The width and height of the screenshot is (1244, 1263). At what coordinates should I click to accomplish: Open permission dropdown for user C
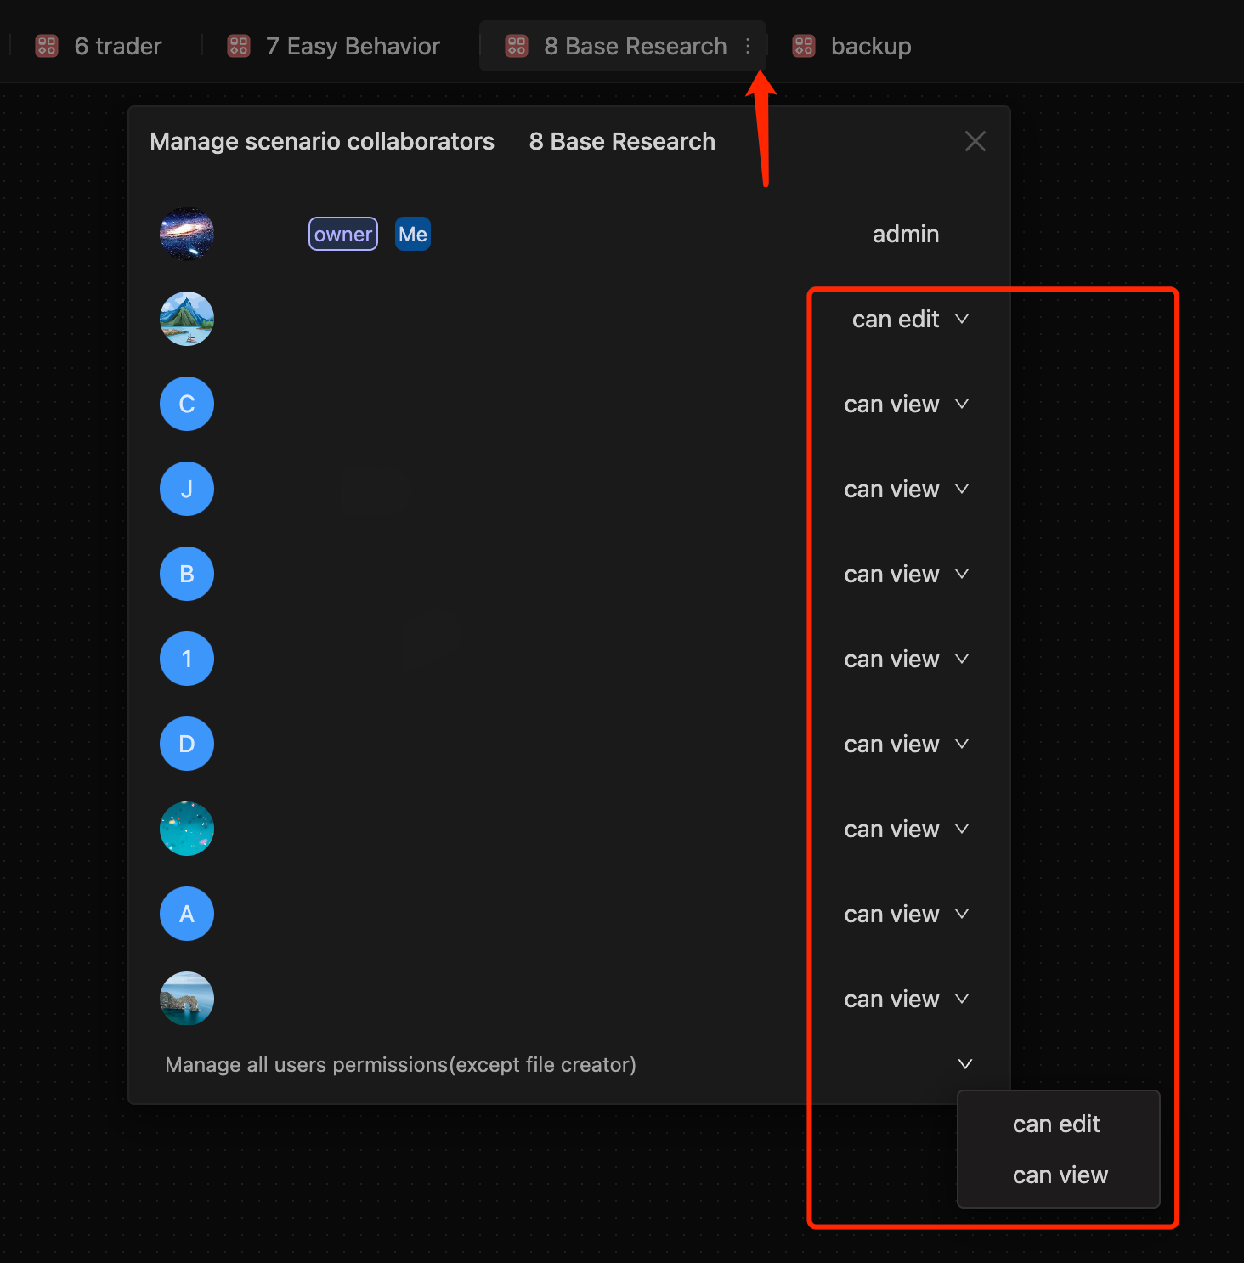click(907, 404)
